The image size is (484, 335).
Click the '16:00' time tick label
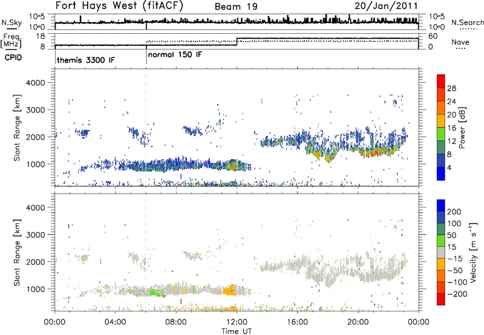coord(297,322)
